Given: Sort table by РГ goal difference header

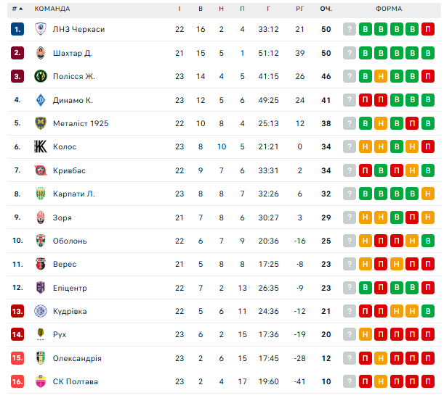Looking at the screenshot, I should click(299, 9).
